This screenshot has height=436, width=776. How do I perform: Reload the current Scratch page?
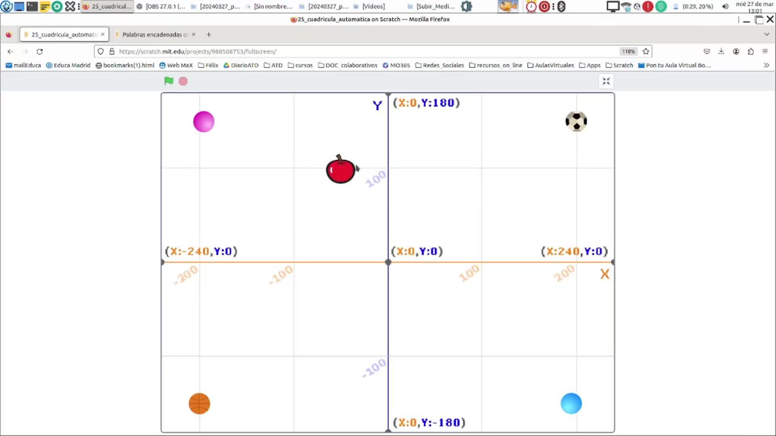[x=40, y=51]
